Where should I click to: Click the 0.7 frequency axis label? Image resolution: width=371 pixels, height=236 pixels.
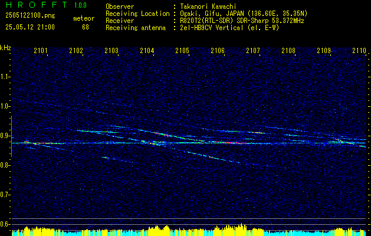5,195
